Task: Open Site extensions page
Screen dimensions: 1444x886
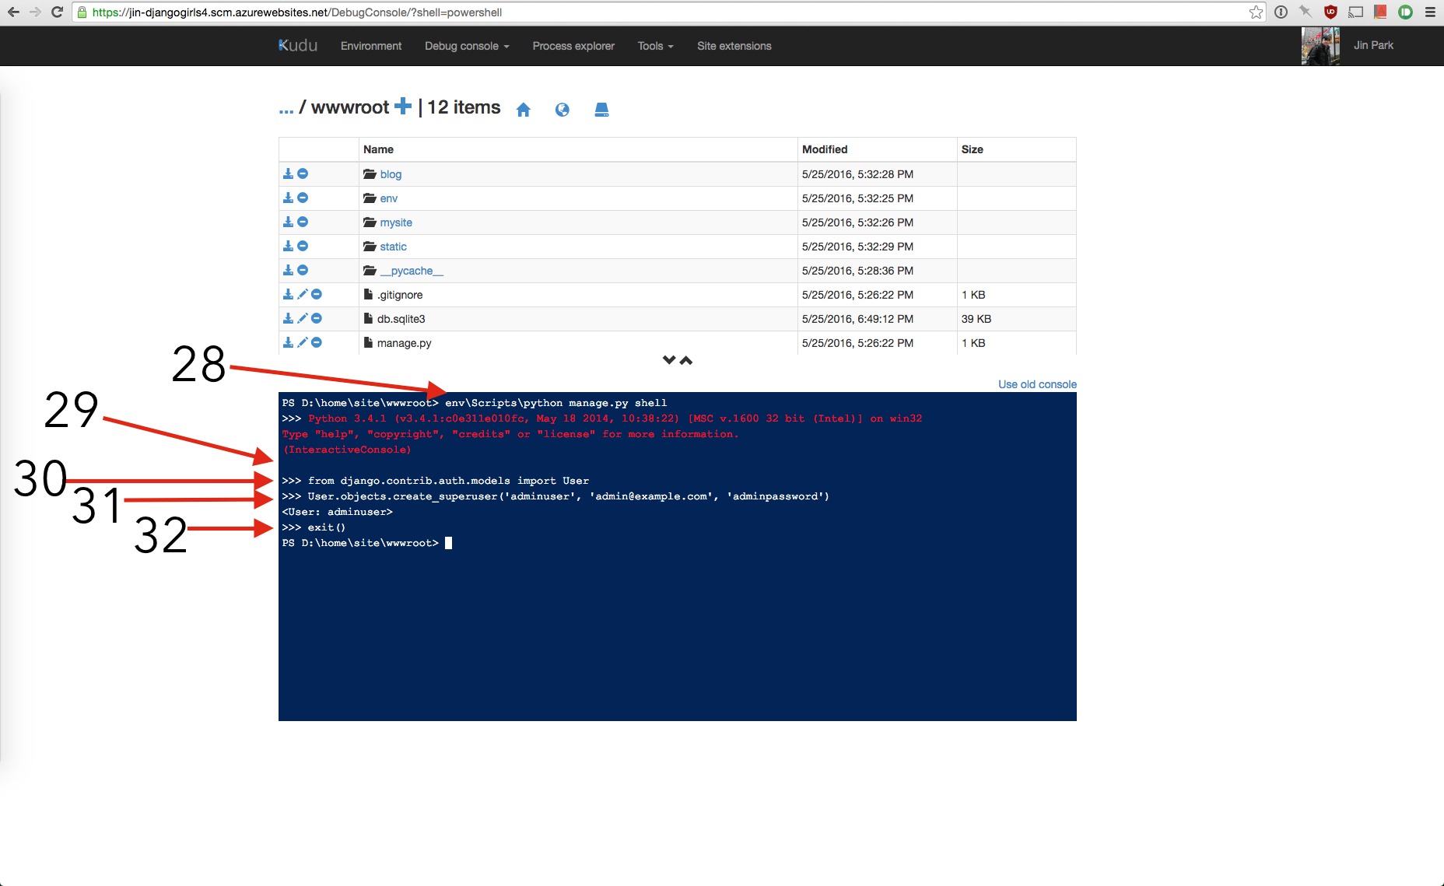Action: [x=734, y=46]
